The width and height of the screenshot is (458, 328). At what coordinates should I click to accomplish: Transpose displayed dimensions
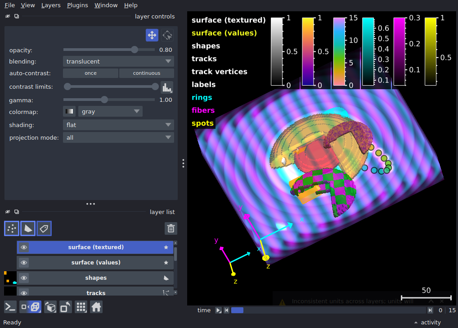[x=66, y=307]
